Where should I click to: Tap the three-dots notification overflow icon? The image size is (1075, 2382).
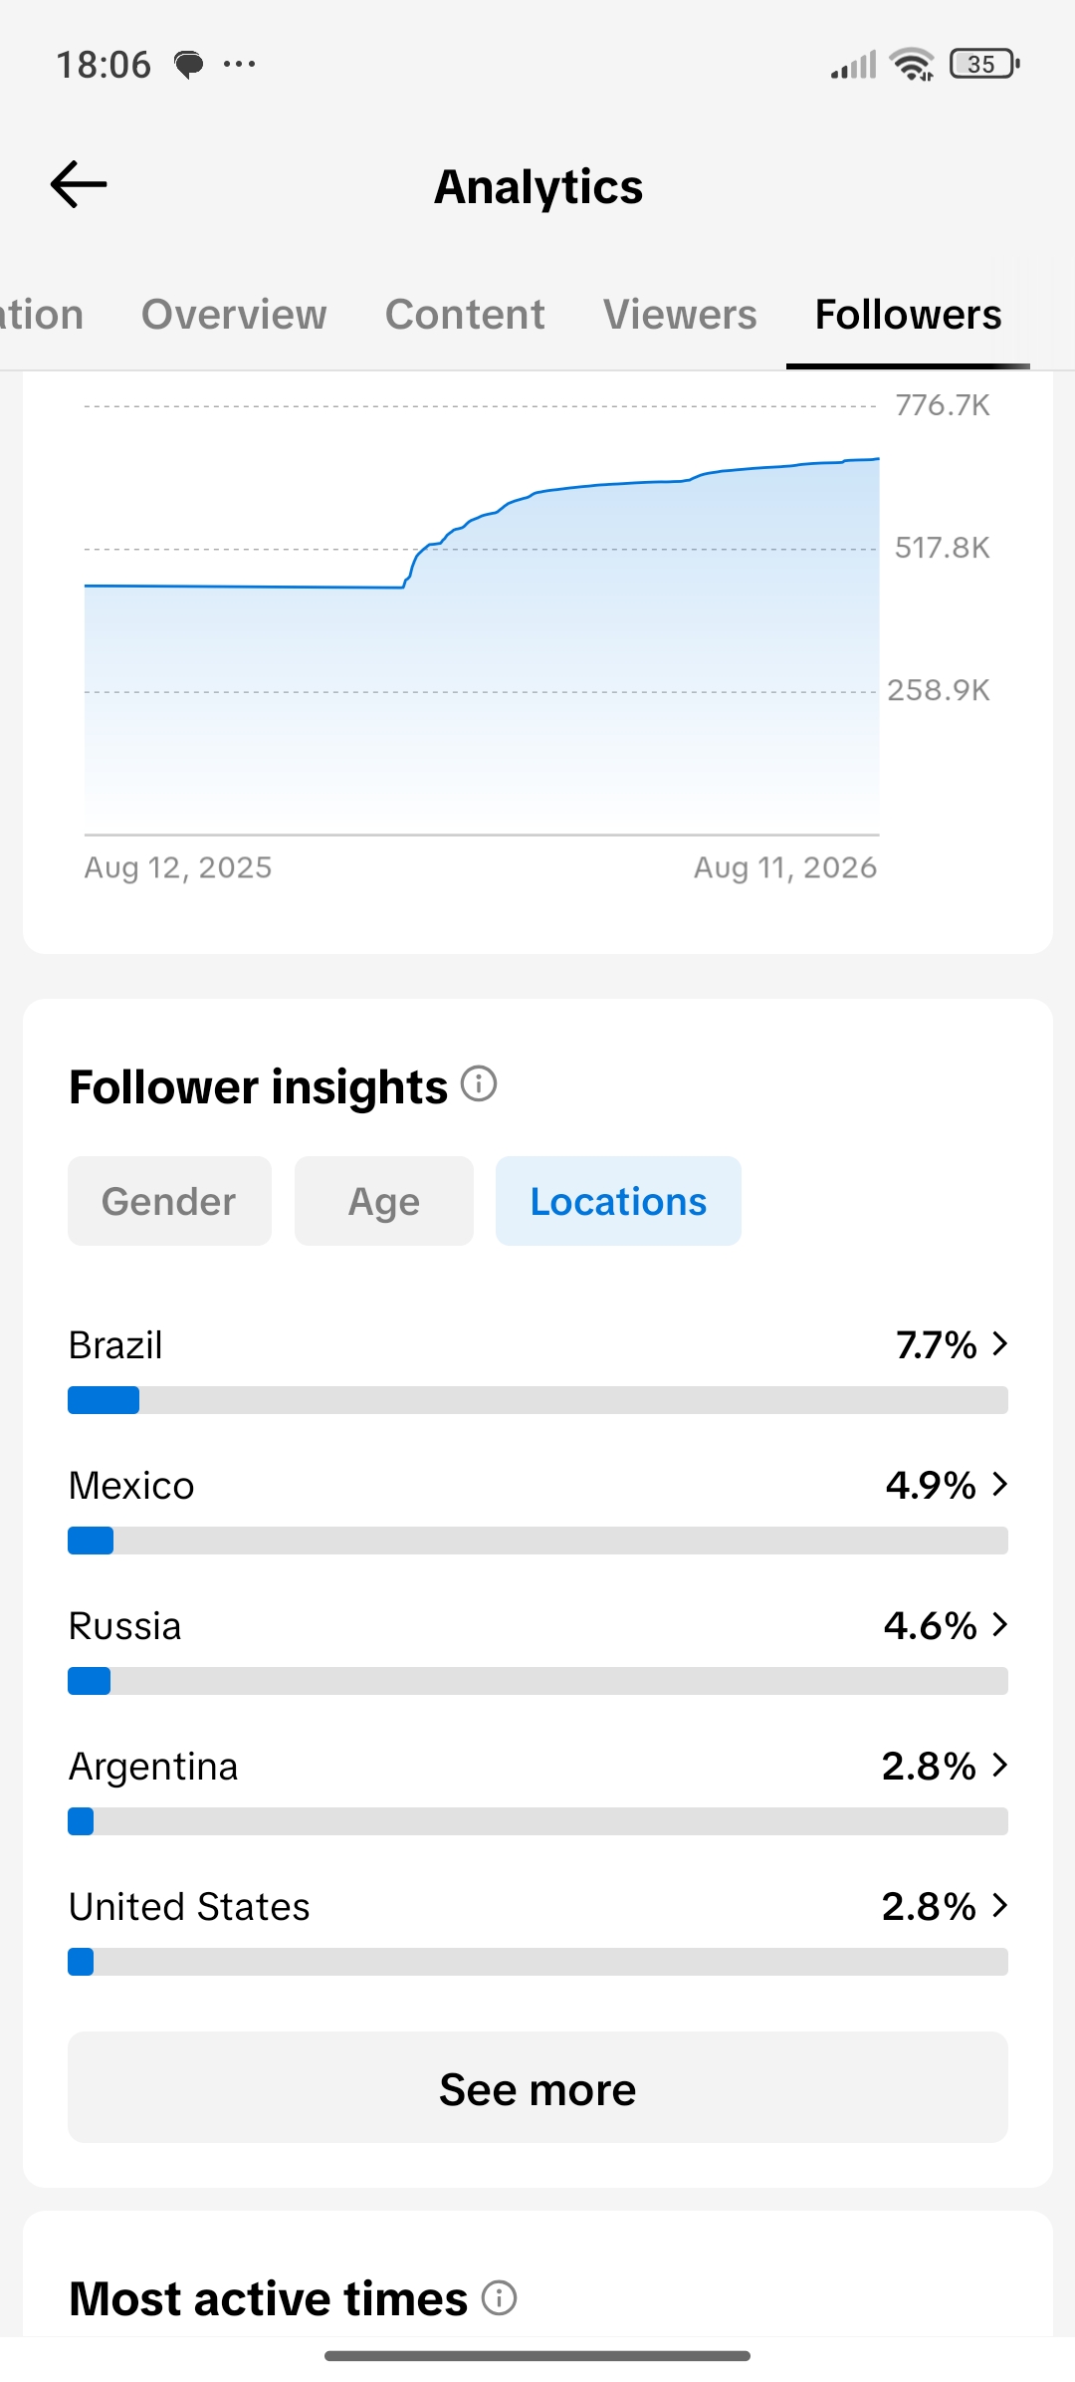pos(239,65)
